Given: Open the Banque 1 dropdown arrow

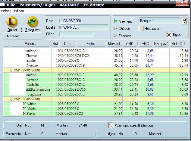Looking at the screenshot, I should click(184, 21).
